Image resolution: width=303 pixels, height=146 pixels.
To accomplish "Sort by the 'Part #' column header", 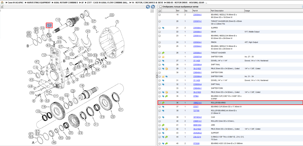I will click(x=201, y=11).
